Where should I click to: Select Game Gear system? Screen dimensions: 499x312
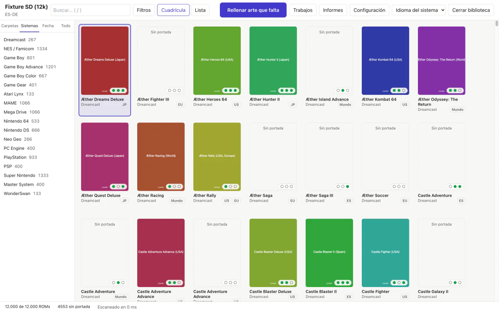coord(37,85)
